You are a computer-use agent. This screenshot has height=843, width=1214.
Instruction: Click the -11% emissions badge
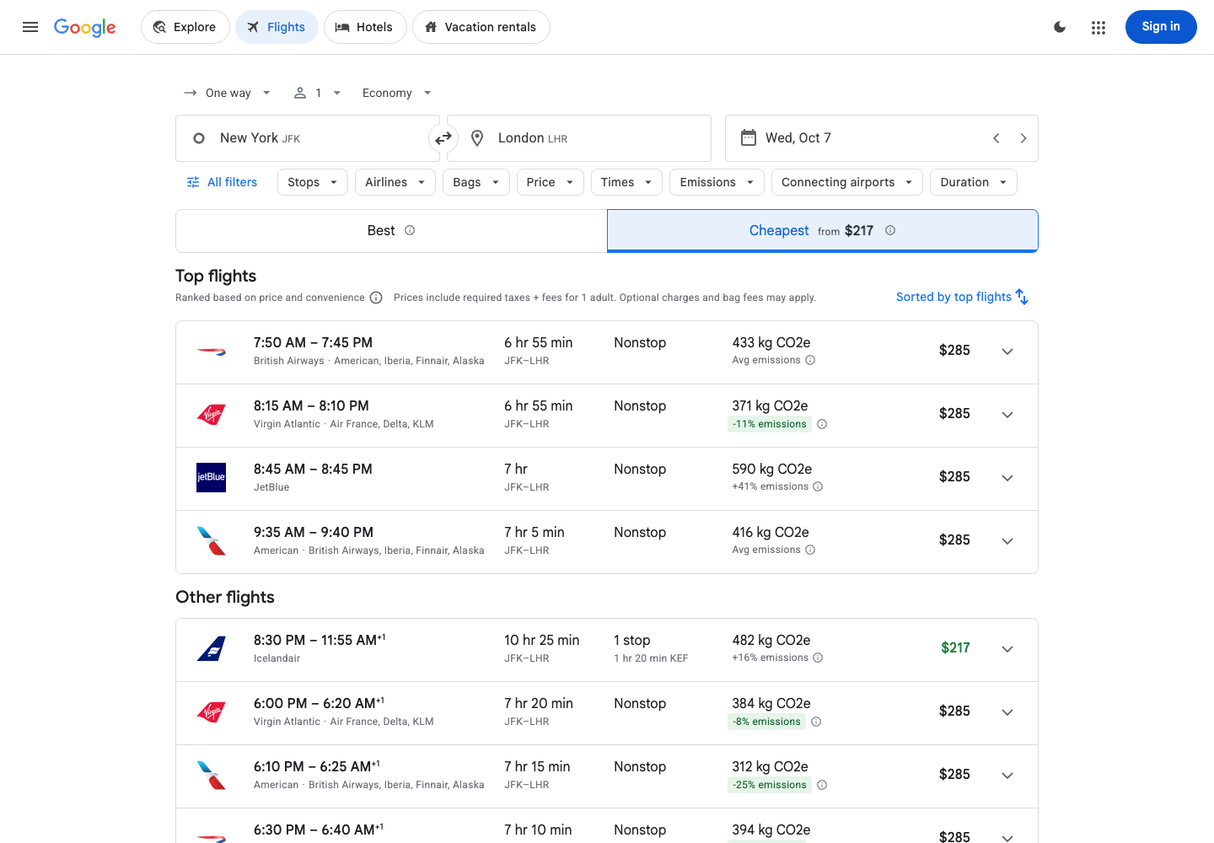click(x=770, y=424)
